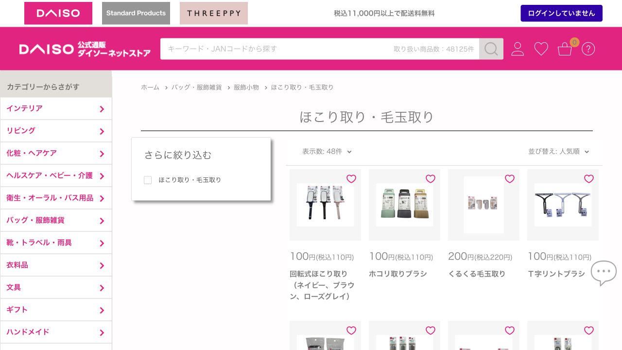
Task: Favorite the T字リントブラシ product
Action: [x=589, y=179]
